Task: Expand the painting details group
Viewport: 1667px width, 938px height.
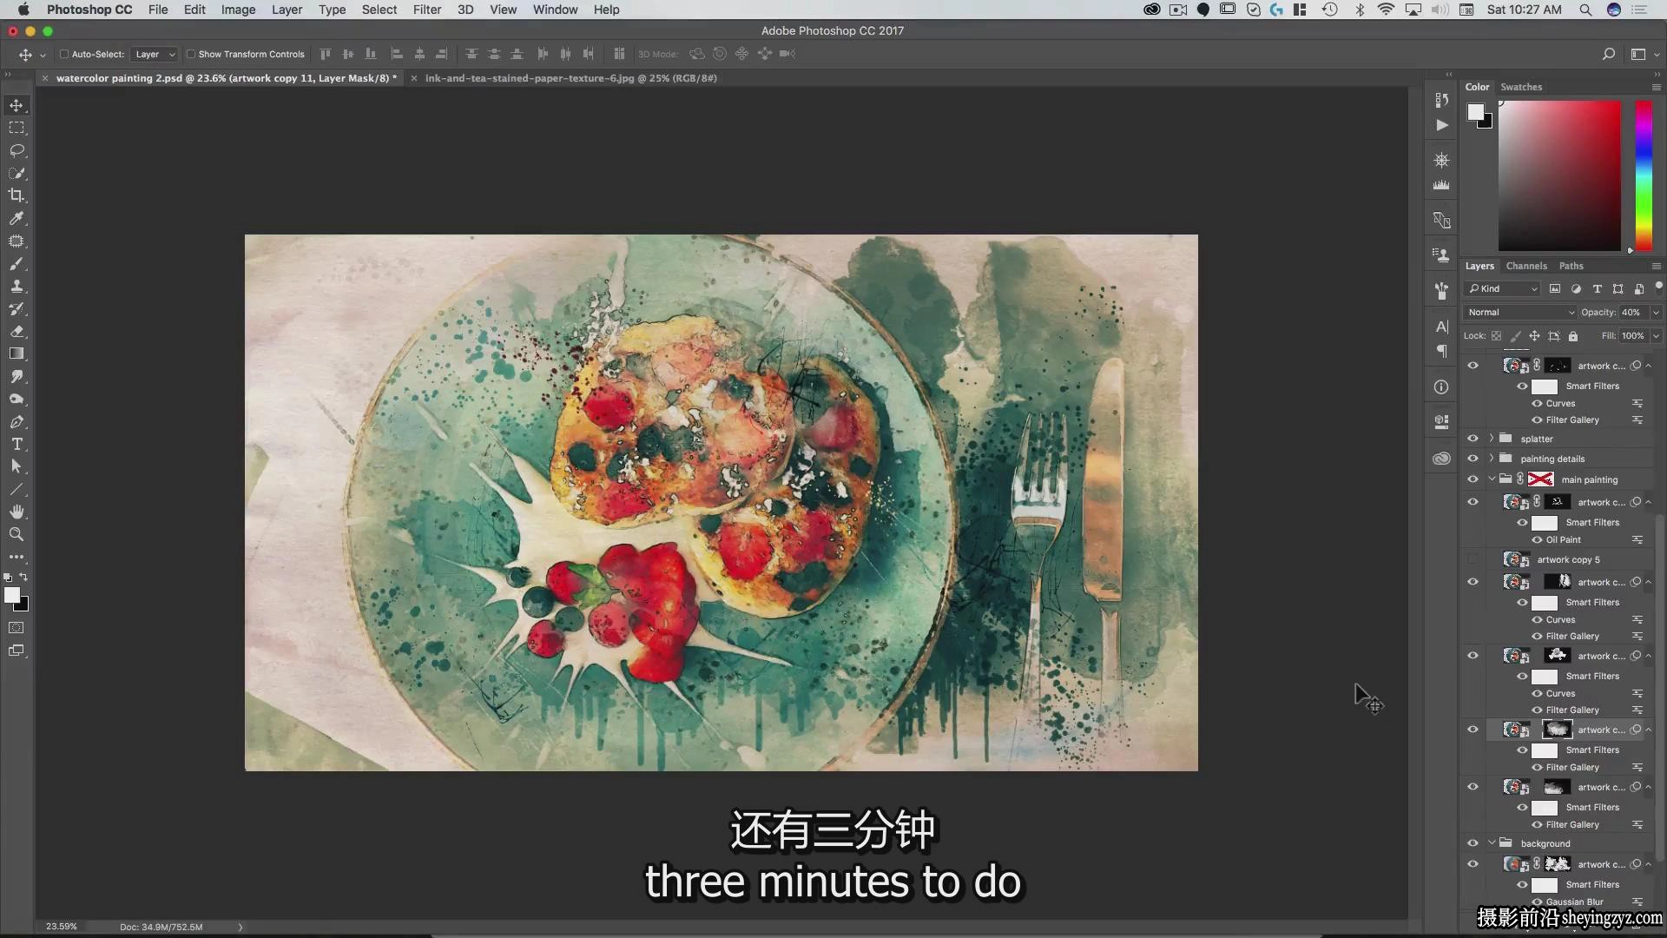Action: [1492, 459]
